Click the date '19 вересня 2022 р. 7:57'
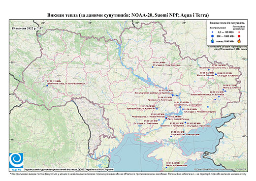This screenshot has height=181, width=256. click(x=28, y=28)
